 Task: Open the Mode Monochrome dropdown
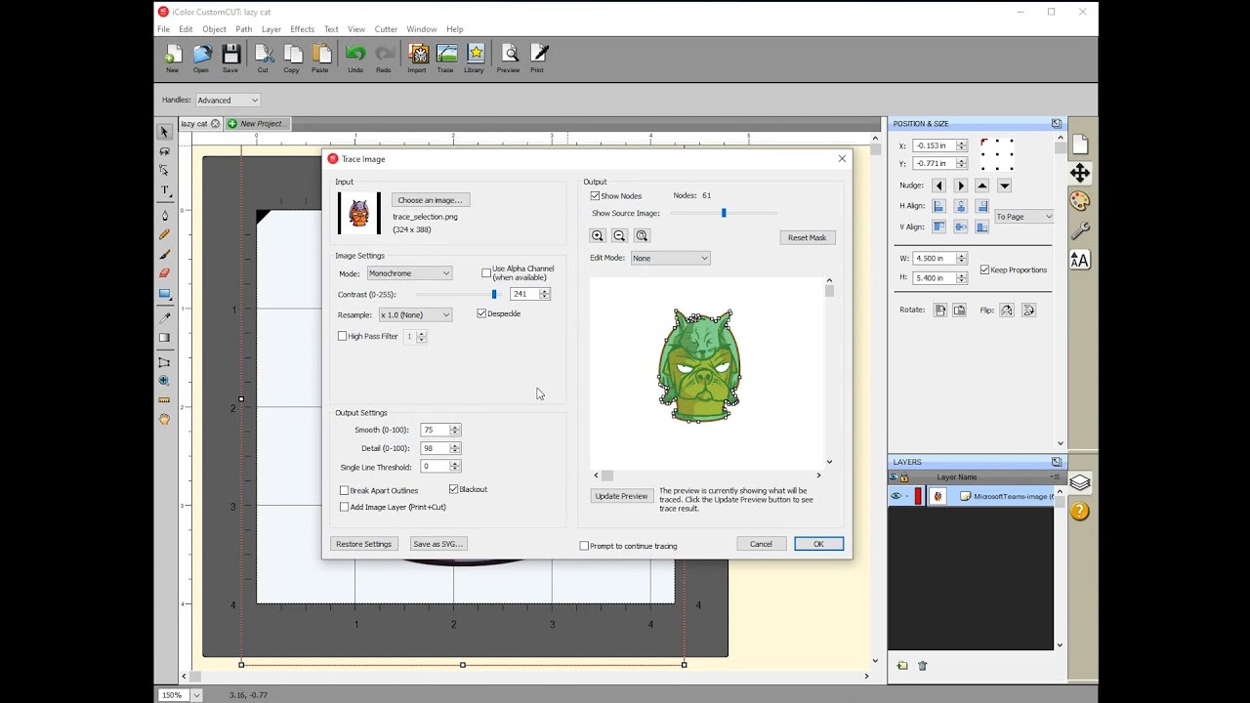408,273
